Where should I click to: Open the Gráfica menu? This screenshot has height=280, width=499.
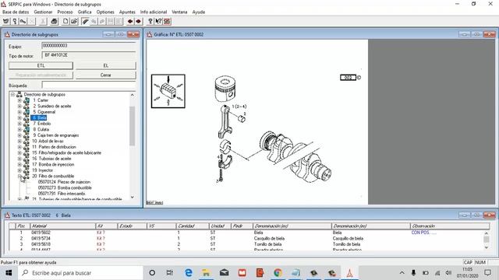click(84, 12)
